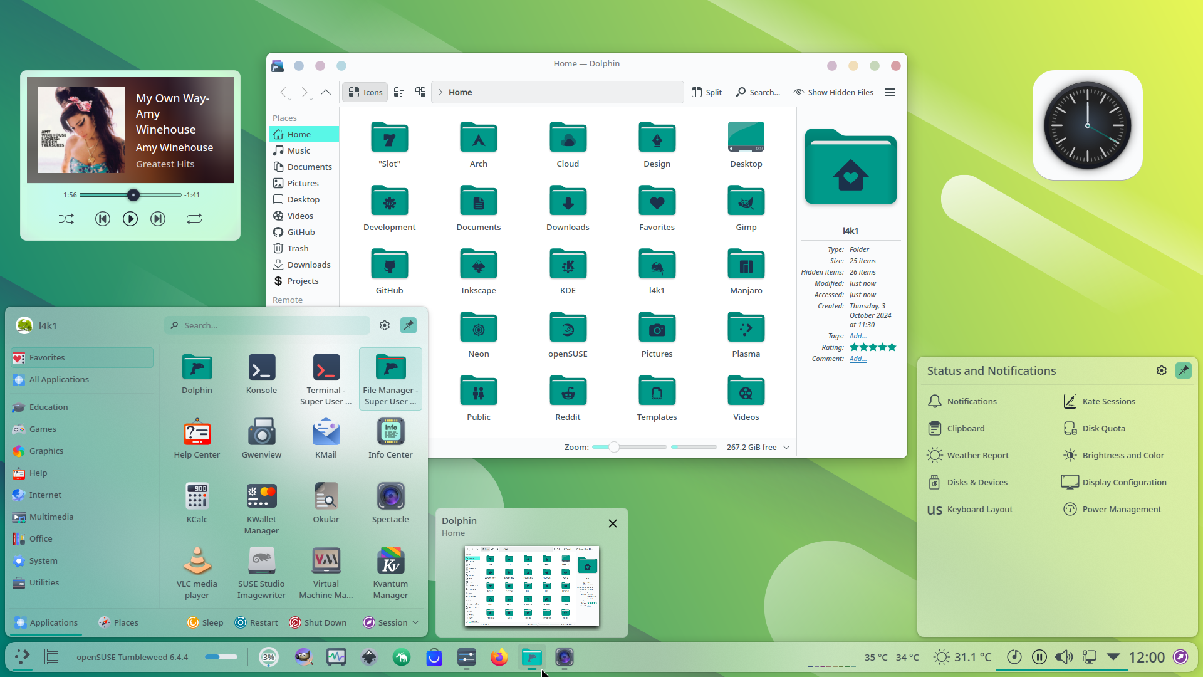
Task: Expand hidden system tray icons arrow
Action: pyautogui.click(x=1113, y=656)
